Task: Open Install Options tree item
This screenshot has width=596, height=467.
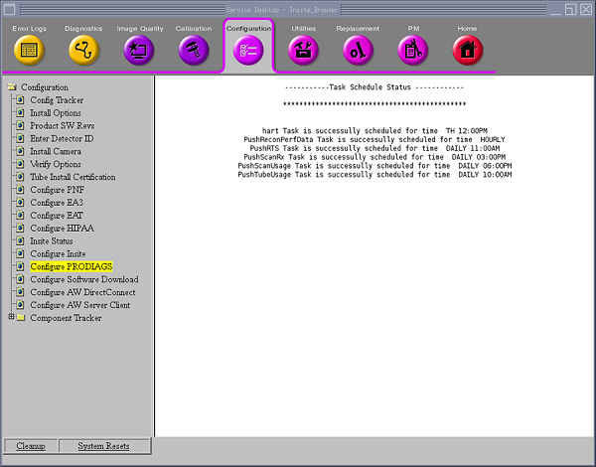Action: tap(56, 113)
